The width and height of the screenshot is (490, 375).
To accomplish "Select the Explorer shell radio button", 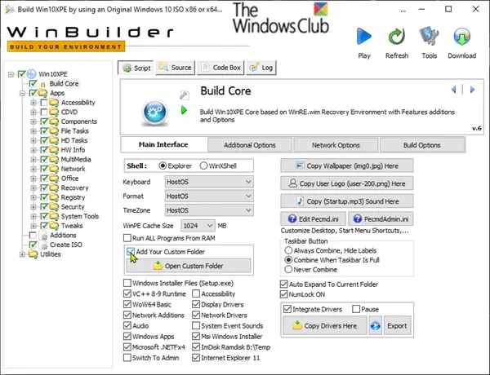I will click(x=163, y=165).
